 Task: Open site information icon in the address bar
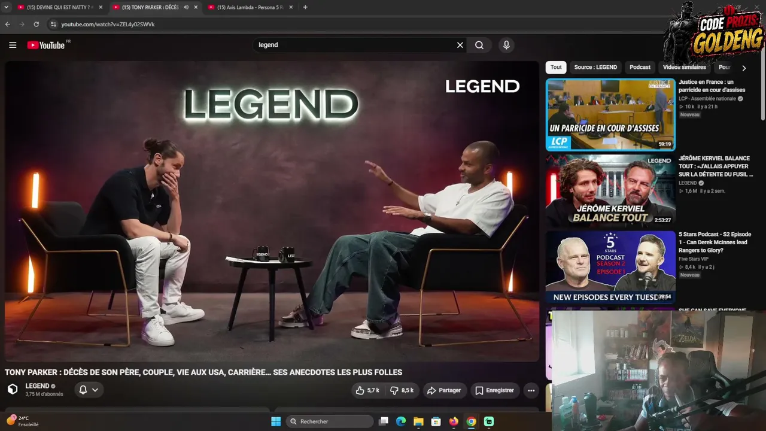click(x=53, y=25)
